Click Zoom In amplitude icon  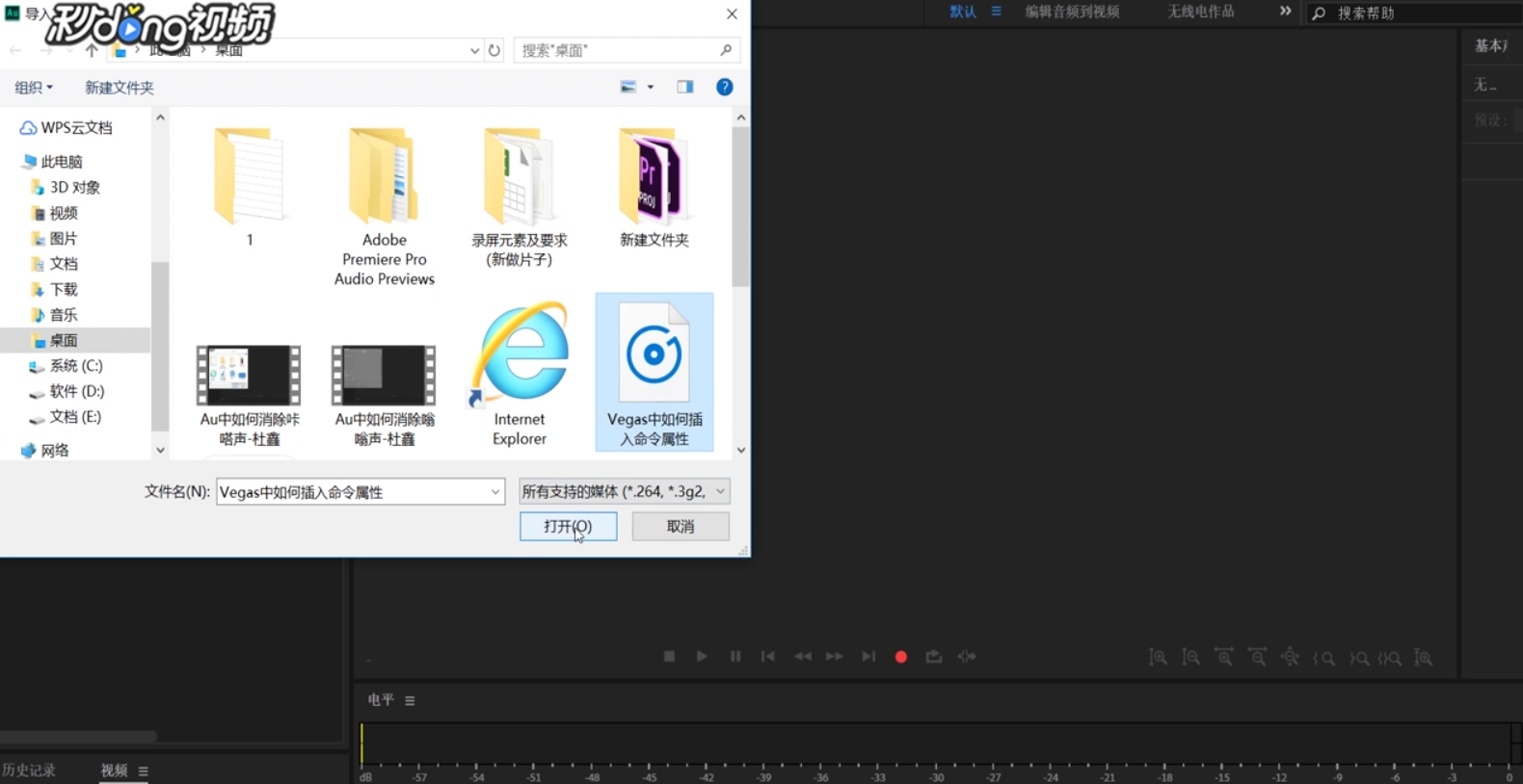tap(1159, 658)
